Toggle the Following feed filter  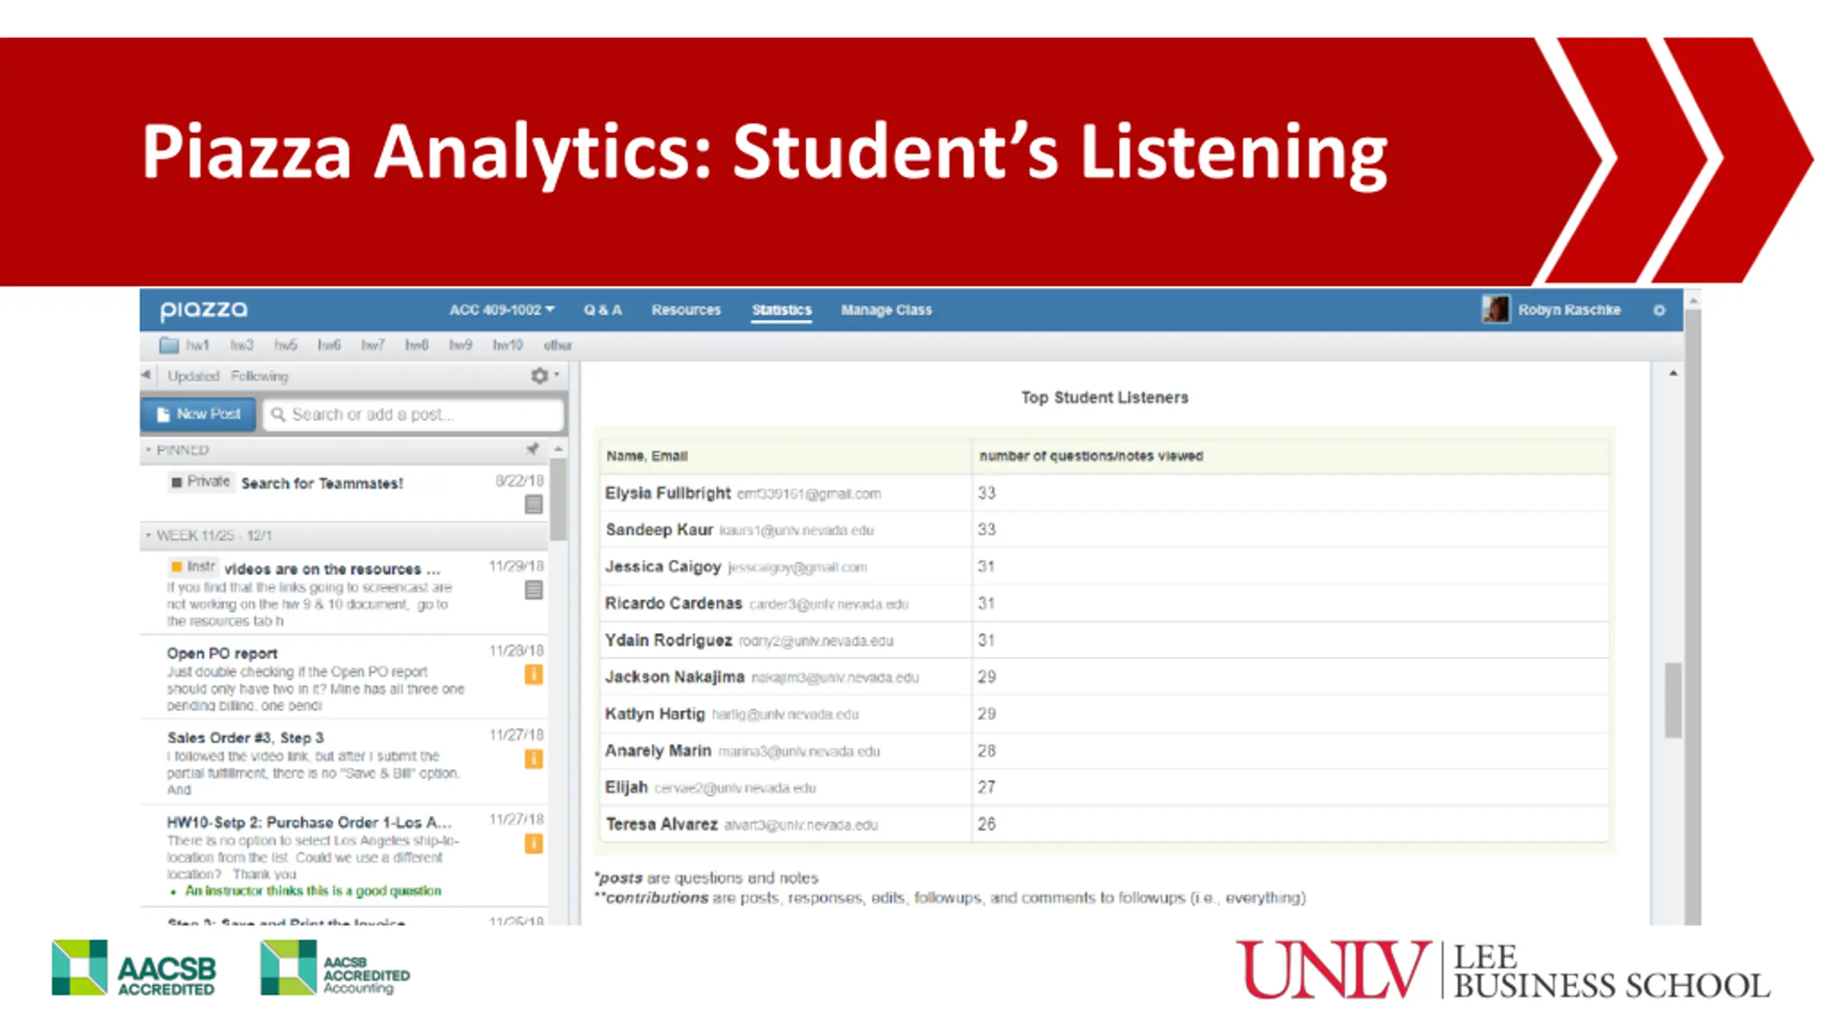click(259, 376)
